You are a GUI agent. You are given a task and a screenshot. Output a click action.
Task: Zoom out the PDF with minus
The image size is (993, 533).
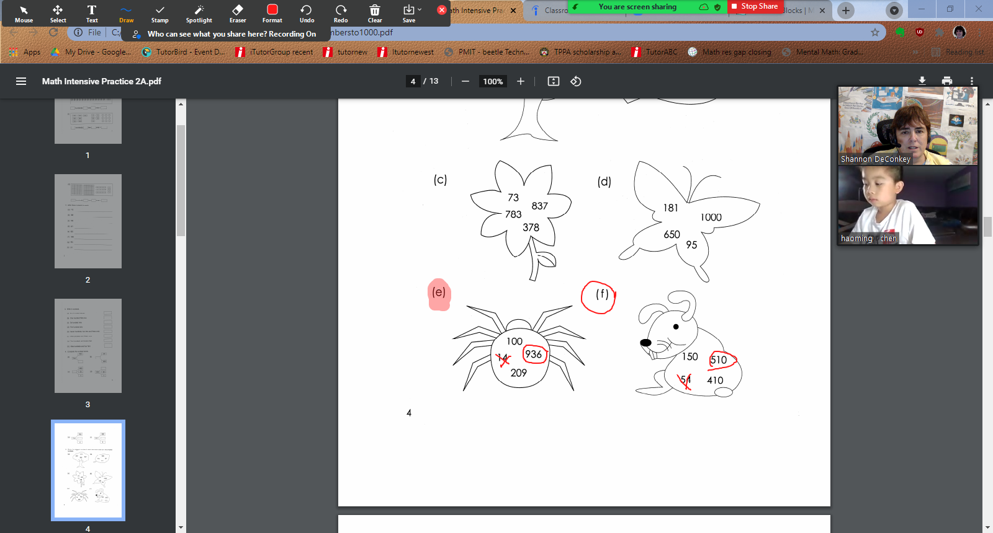pyautogui.click(x=465, y=81)
